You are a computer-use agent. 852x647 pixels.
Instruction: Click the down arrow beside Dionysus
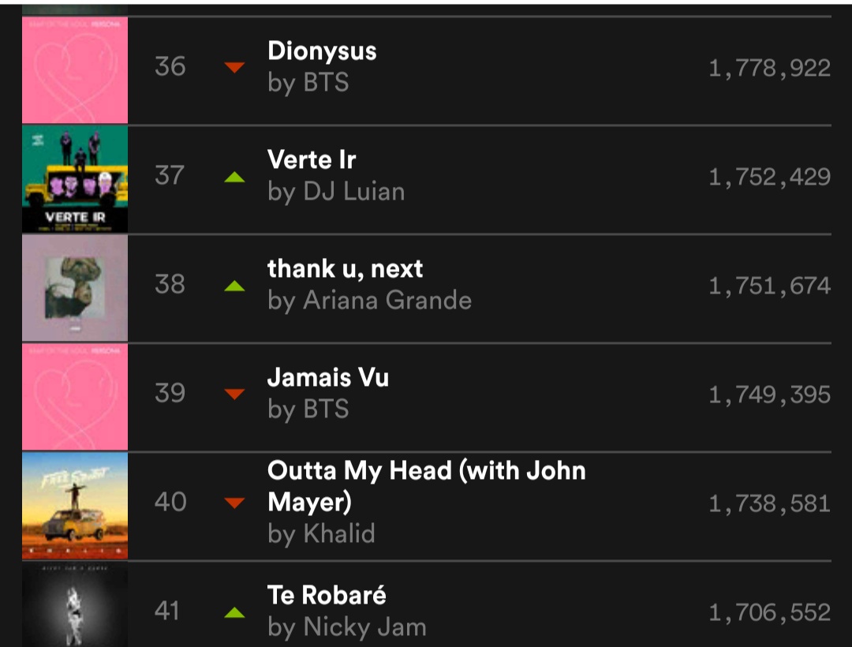[x=234, y=68]
